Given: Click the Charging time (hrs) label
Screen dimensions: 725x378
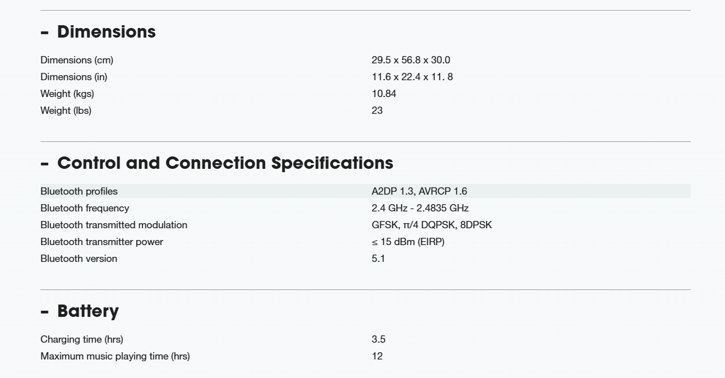Looking at the screenshot, I should point(82,339).
